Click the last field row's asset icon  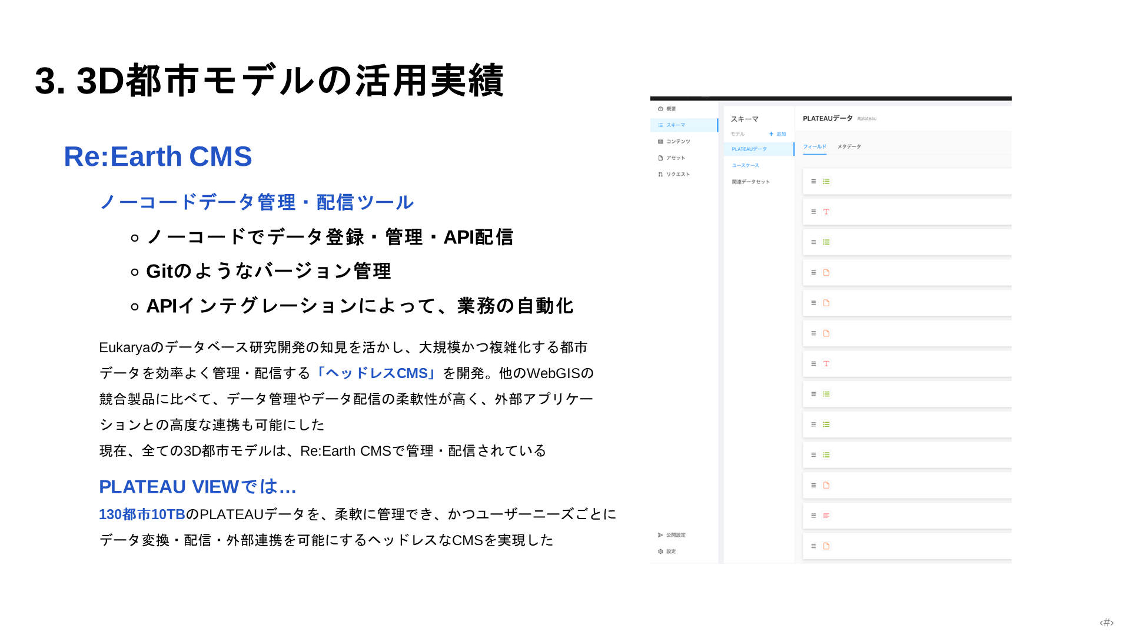(x=826, y=546)
